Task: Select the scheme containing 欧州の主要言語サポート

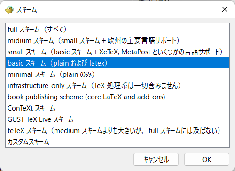Action: pos(117,41)
